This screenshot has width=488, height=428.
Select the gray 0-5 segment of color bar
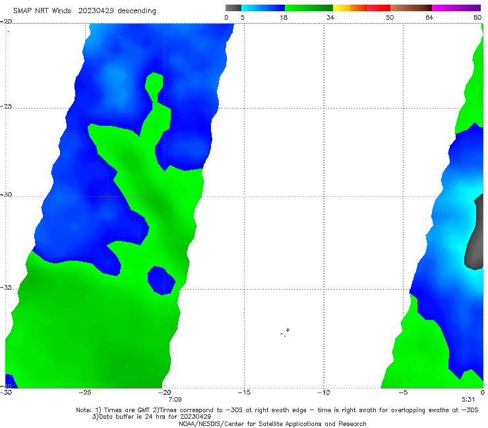tap(233, 8)
